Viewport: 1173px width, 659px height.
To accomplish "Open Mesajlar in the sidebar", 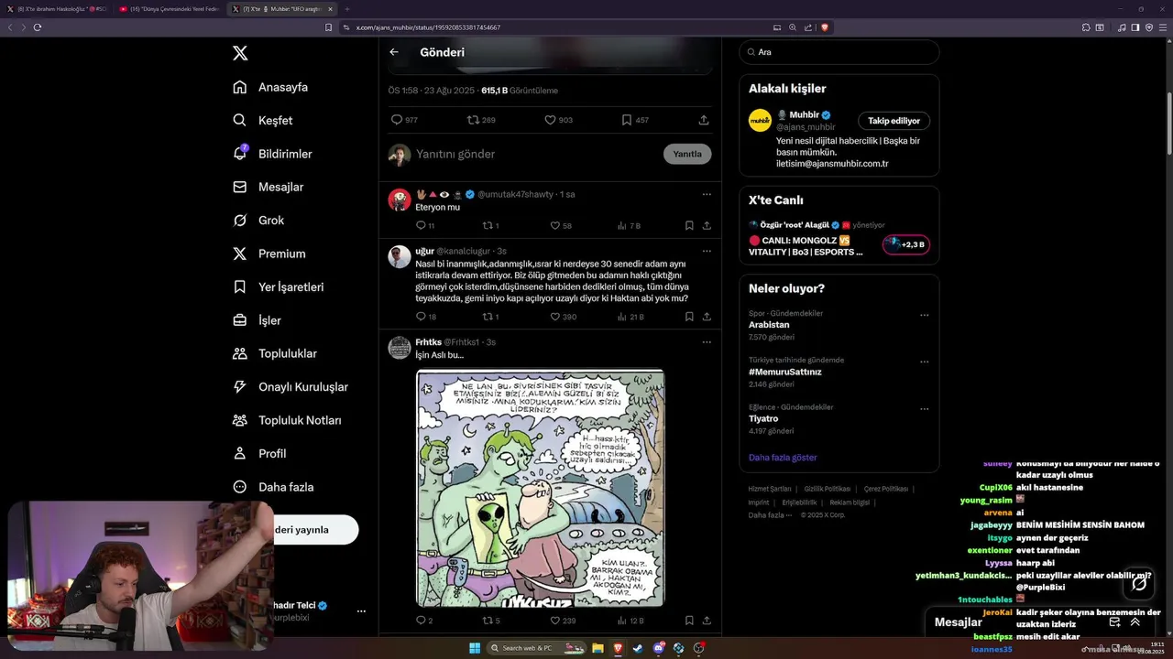I will [268, 187].
